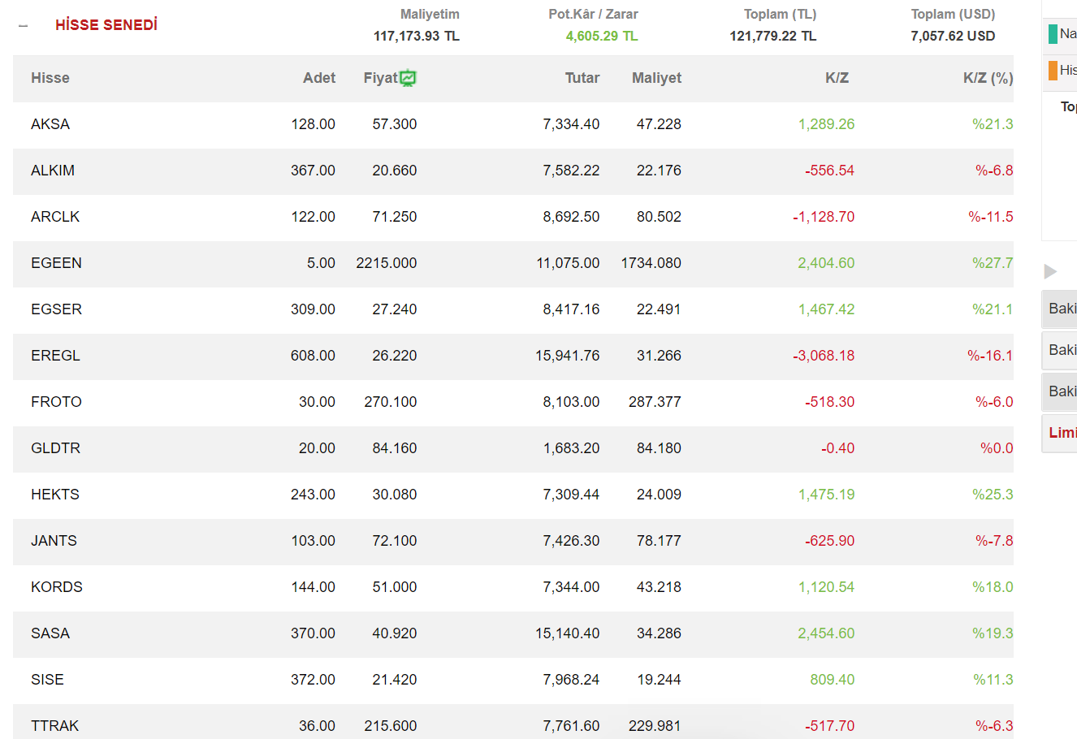Collapse the HİSSE SENEDİ section
The width and height of the screenshot is (1077, 739).
pyautogui.click(x=23, y=26)
